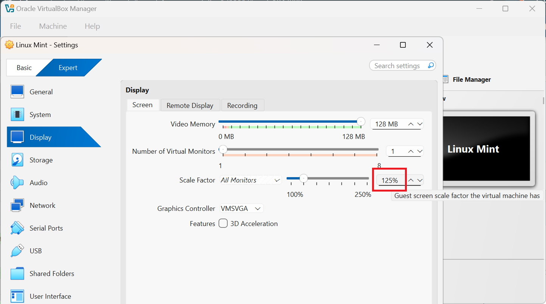The width and height of the screenshot is (546, 304).
Task: Select the Screen tab
Action: coord(143,105)
